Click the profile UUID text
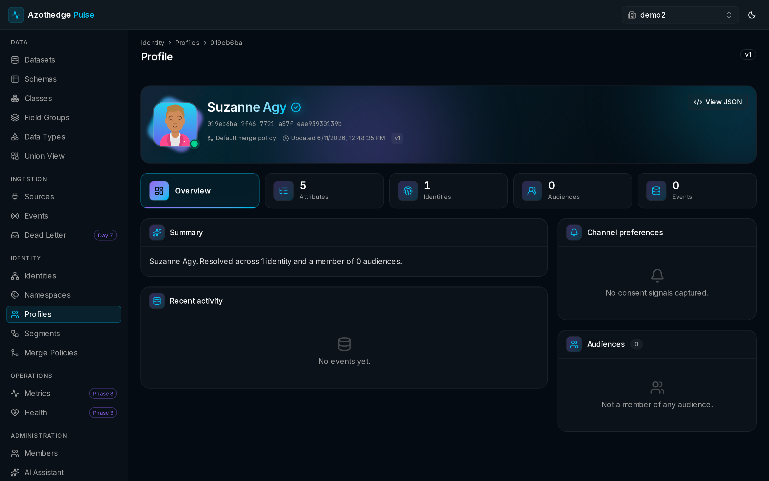Screen dimensions: 769x481 coord(274,124)
